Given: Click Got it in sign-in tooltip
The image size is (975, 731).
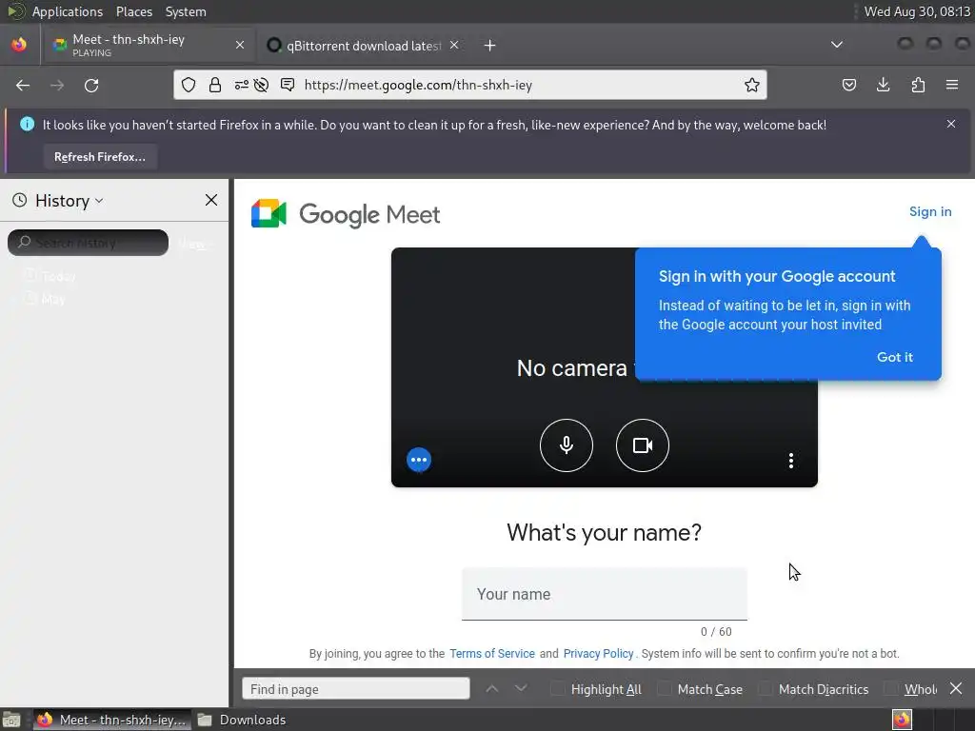Looking at the screenshot, I should tap(894, 357).
